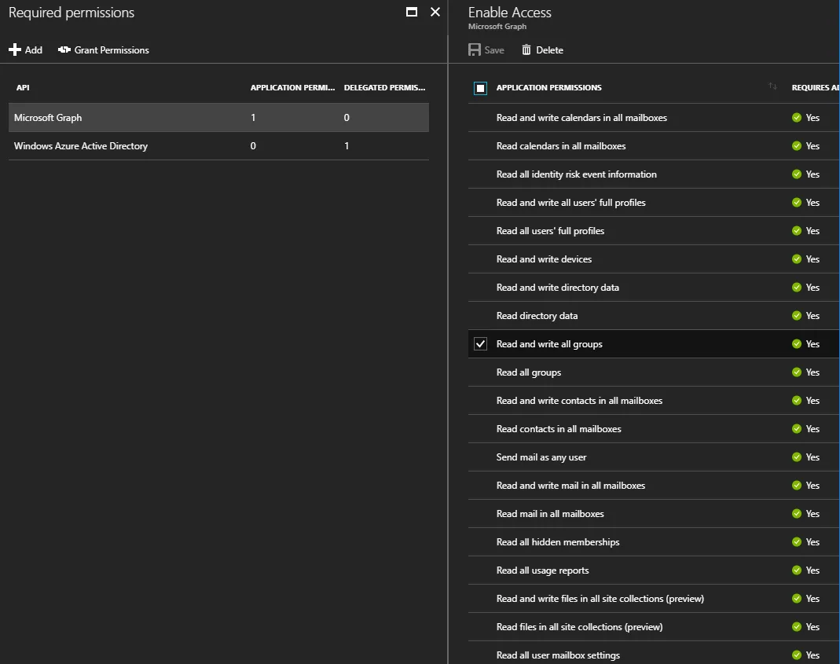Viewport: 840px width, 664px height.
Task: Click Yes value for Read all hidden memberships
Action: [812, 542]
